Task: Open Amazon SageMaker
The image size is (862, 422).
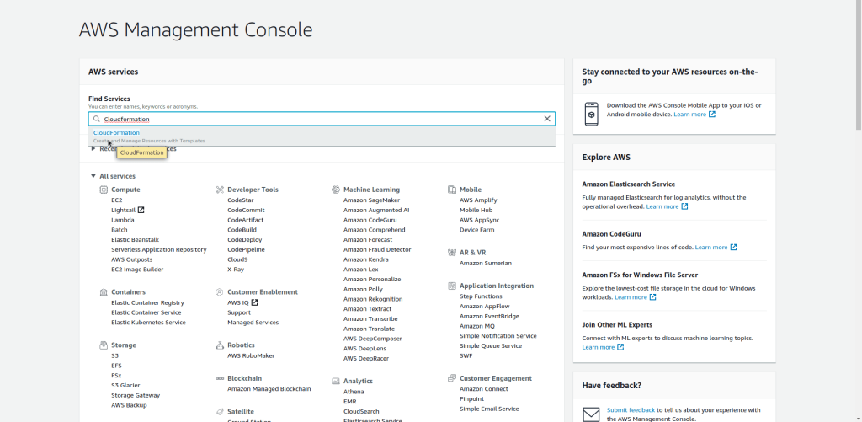Action: click(x=371, y=200)
